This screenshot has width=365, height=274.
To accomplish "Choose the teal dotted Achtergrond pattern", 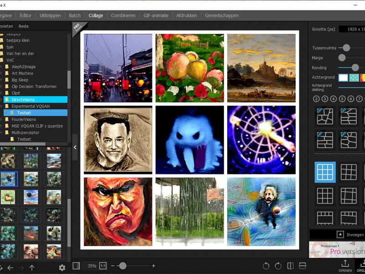I will click(x=354, y=78).
